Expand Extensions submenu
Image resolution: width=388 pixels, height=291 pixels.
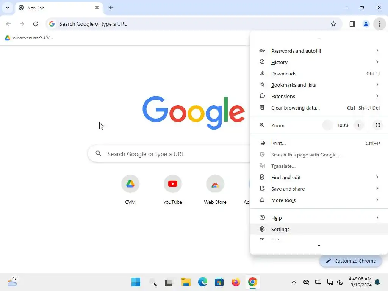(319, 96)
